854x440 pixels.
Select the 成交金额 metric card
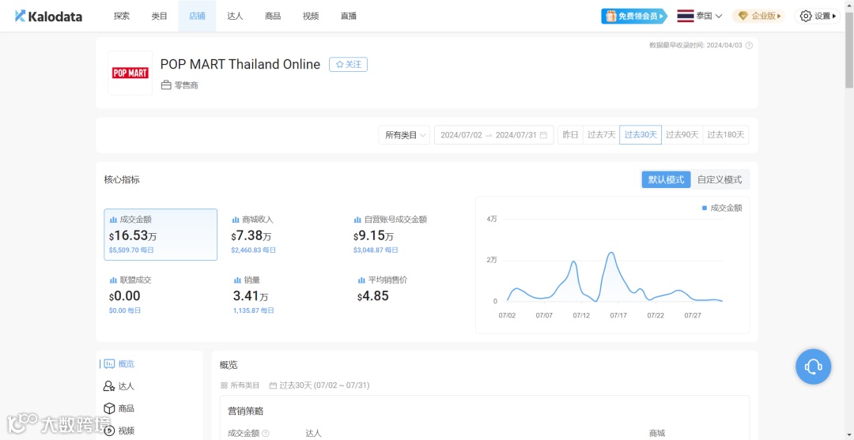click(x=161, y=235)
